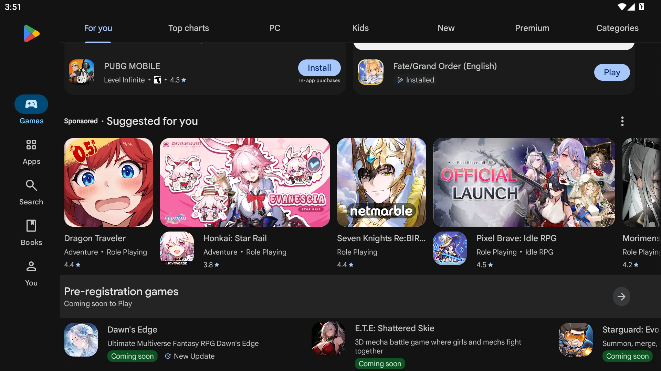The image size is (661, 371).
Task: Play Fate/Grand Order (English)
Action: pyautogui.click(x=612, y=72)
